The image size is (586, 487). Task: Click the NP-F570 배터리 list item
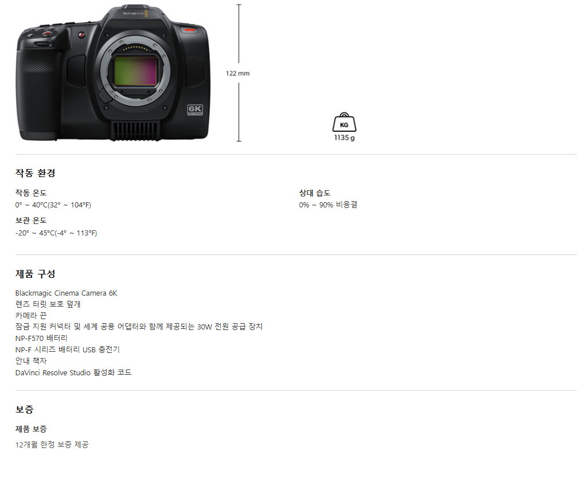coord(41,339)
